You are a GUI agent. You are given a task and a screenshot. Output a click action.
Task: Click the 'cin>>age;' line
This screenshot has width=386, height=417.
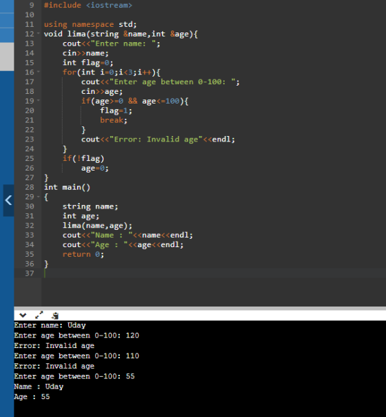pyautogui.click(x=102, y=92)
